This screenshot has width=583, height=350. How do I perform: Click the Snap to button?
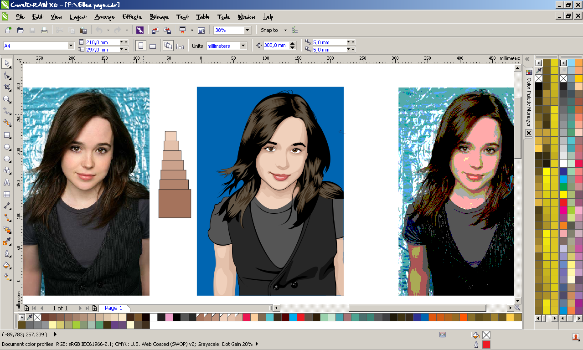coord(269,31)
